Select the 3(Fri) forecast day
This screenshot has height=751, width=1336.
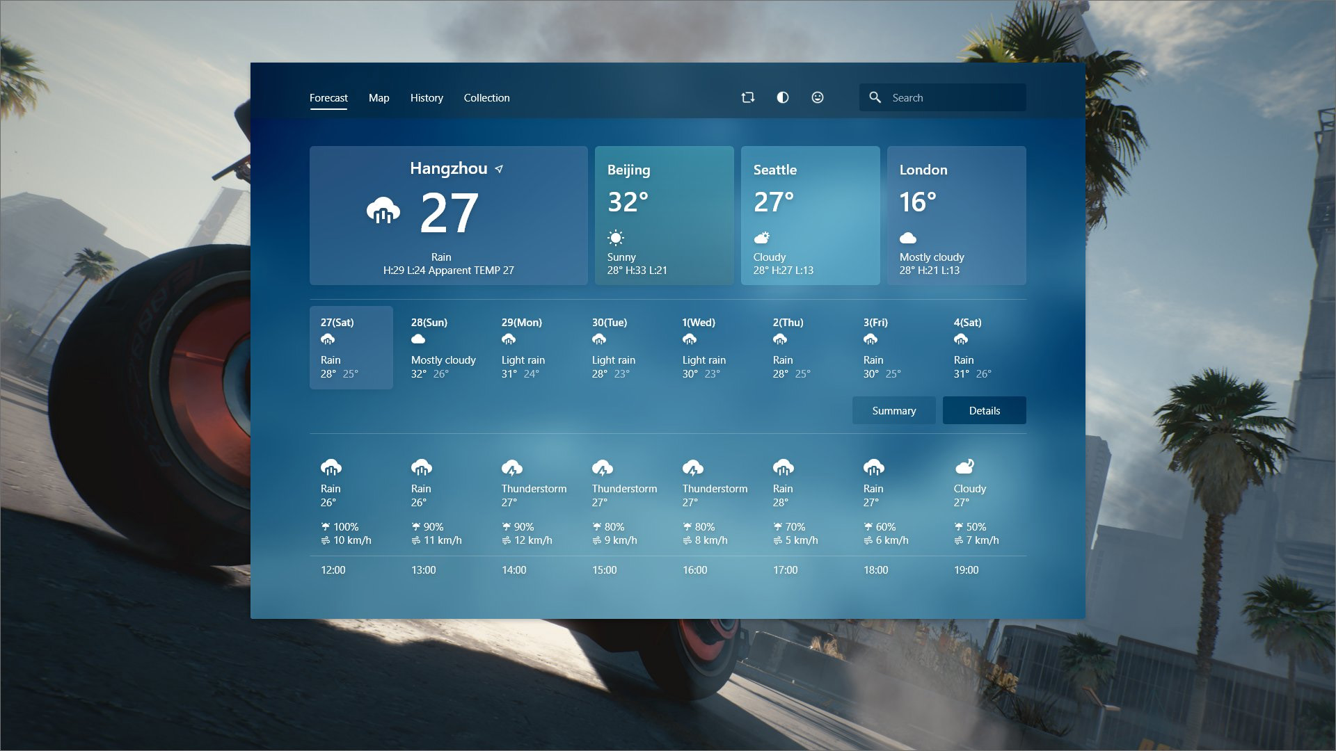click(894, 348)
